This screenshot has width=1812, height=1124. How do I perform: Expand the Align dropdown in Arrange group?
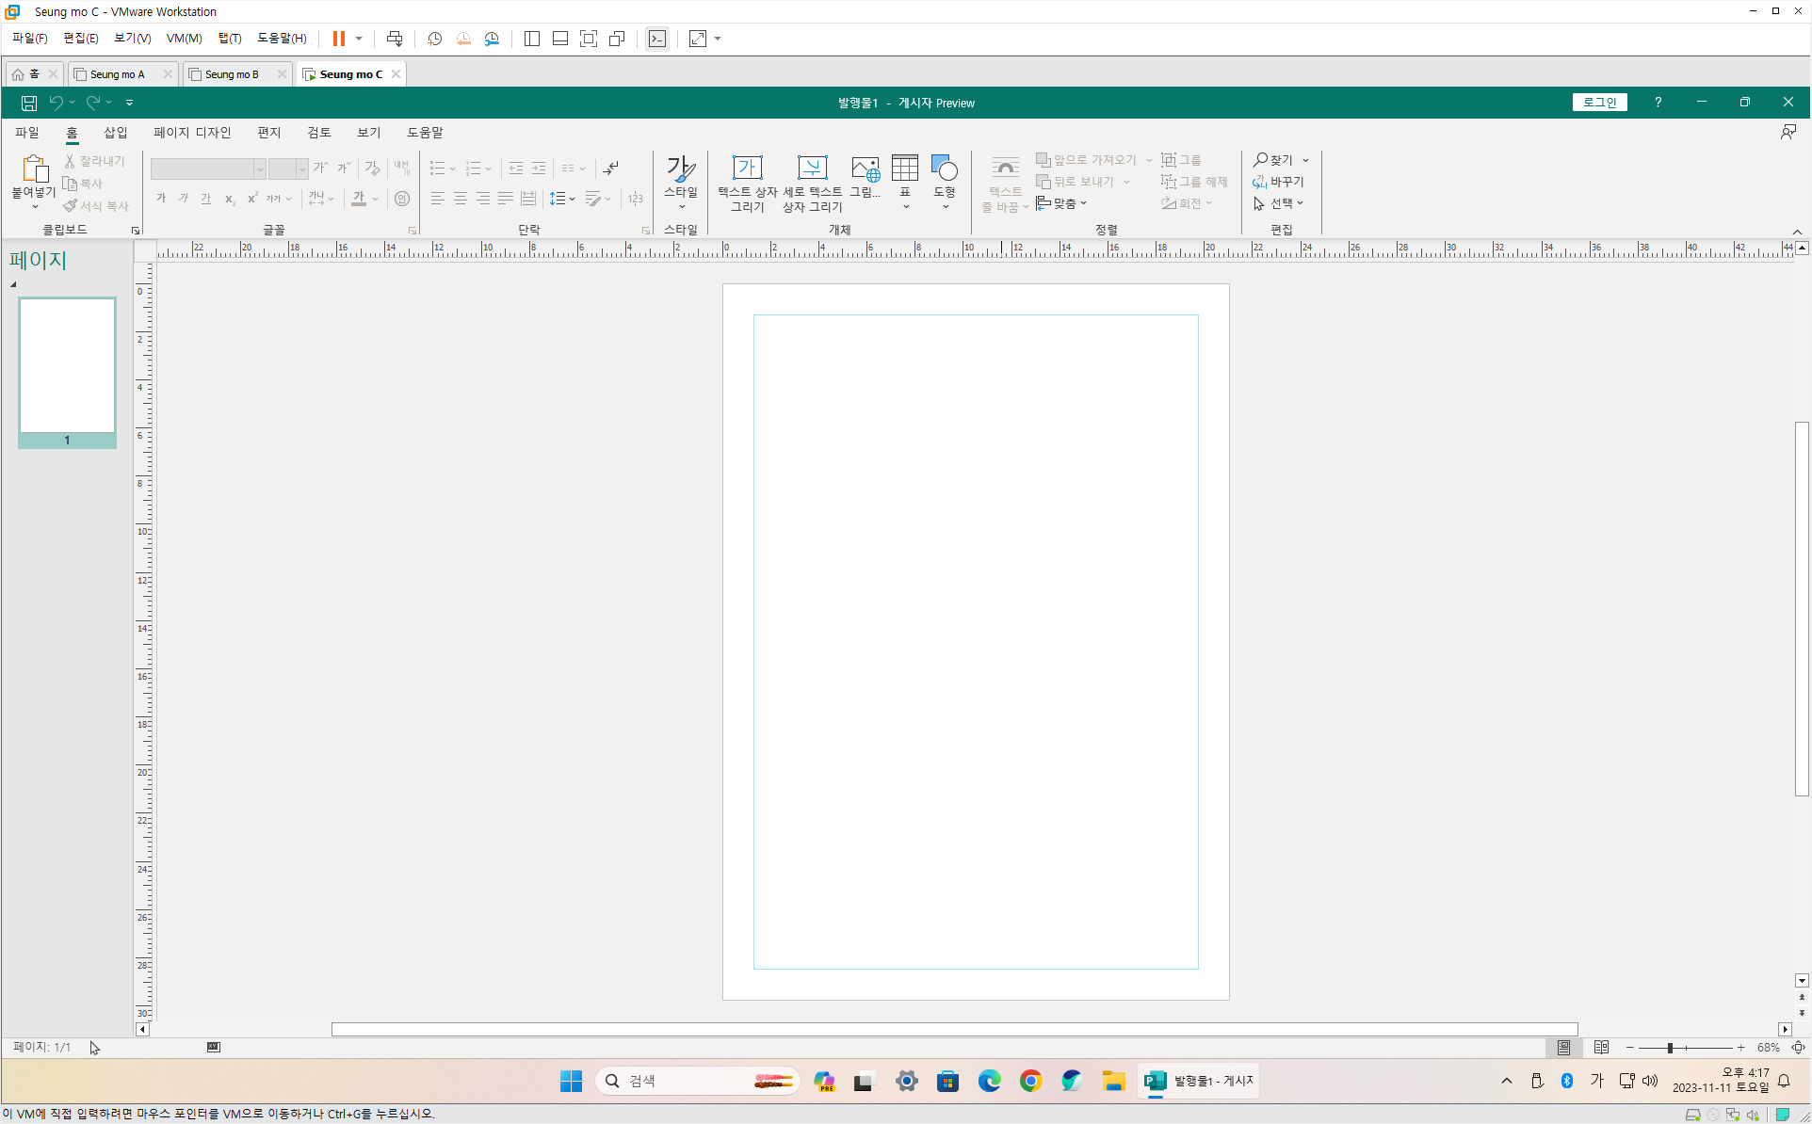(x=1062, y=203)
